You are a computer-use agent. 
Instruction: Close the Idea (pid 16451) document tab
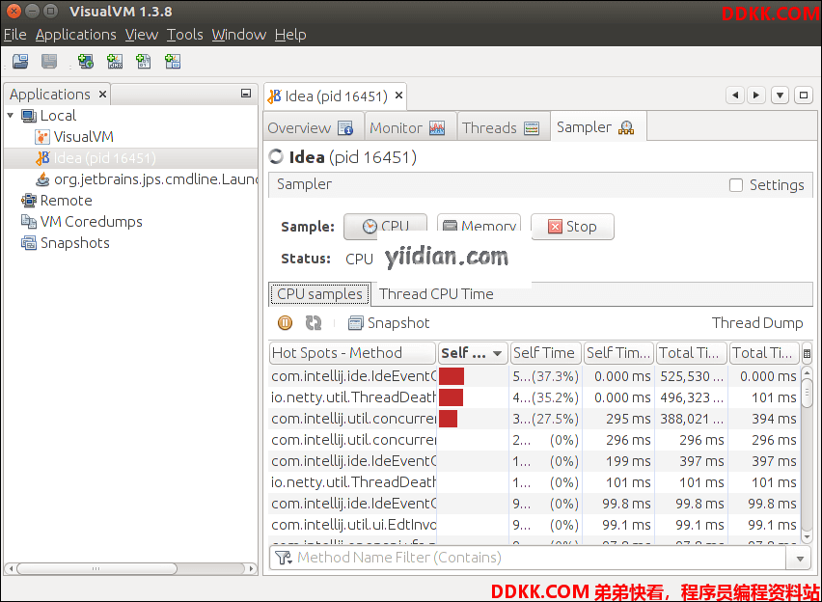[399, 96]
